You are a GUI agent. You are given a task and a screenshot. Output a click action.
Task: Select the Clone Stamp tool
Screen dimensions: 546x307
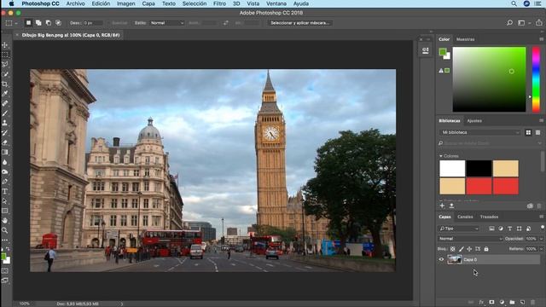coord(5,123)
